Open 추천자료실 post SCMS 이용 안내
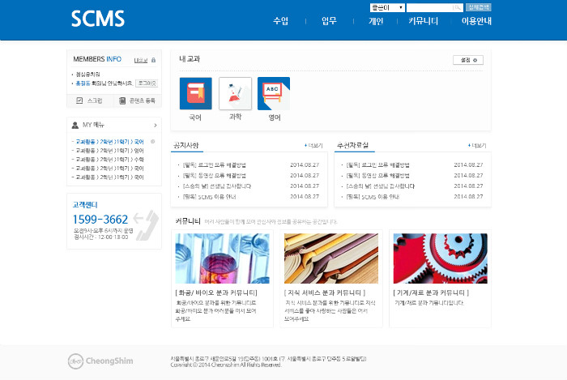The image size is (567, 380). [373, 197]
